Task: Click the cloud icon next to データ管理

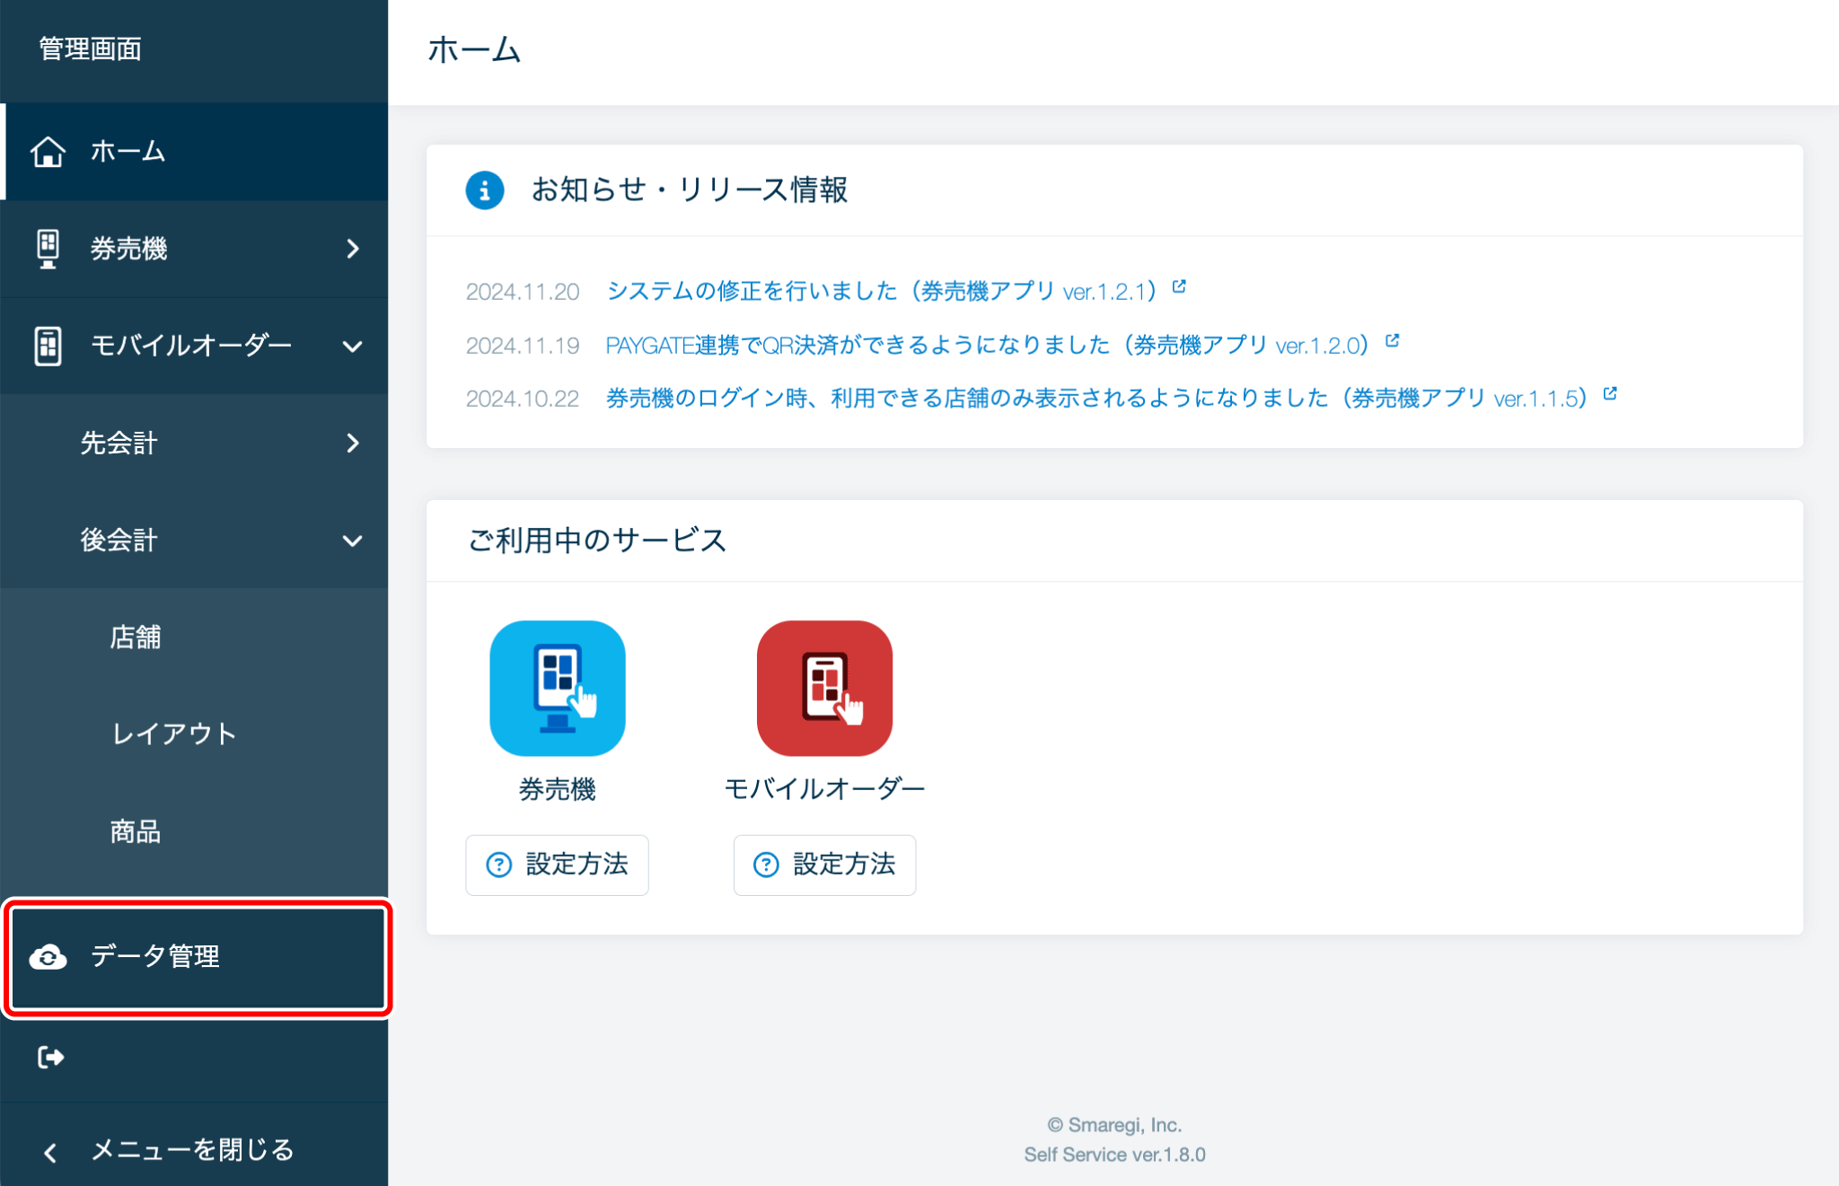Action: [x=48, y=957]
